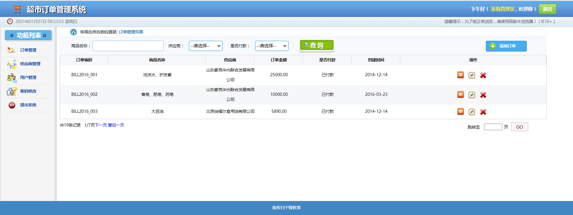Click the home icon in the breadcrumb
The height and width of the screenshot is (215, 573).
73,32
